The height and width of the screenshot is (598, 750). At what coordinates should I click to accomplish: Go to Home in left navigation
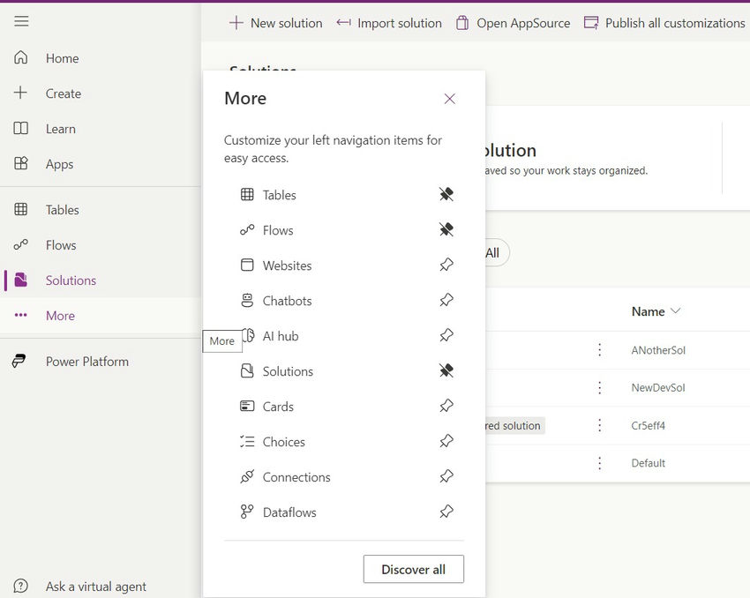coord(62,58)
